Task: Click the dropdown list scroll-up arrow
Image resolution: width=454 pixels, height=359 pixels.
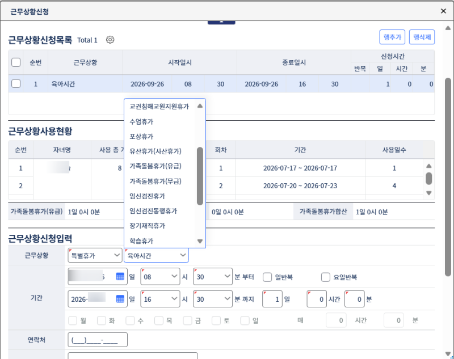Action: click(200, 106)
